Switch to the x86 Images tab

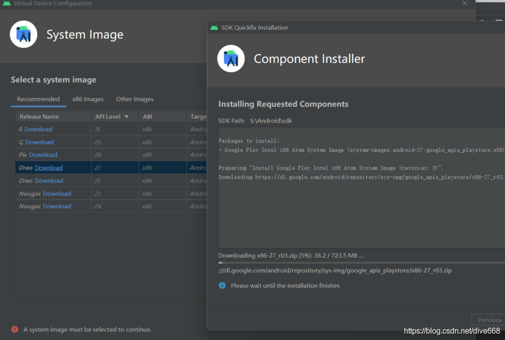pos(88,99)
